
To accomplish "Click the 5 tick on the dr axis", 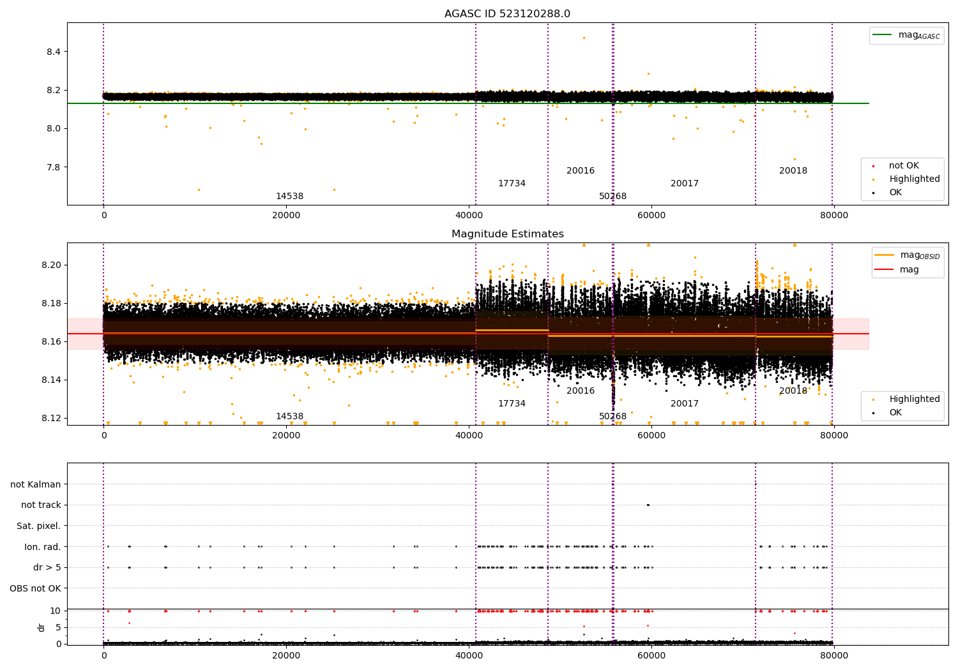I will click(58, 627).
